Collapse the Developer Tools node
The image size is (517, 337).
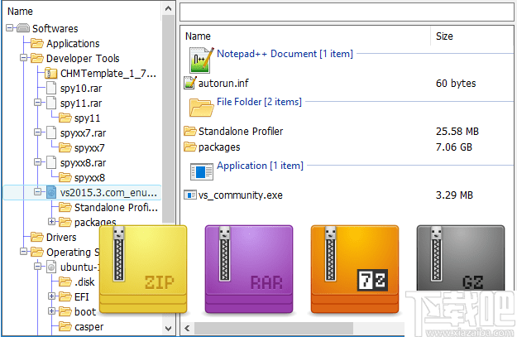point(23,58)
